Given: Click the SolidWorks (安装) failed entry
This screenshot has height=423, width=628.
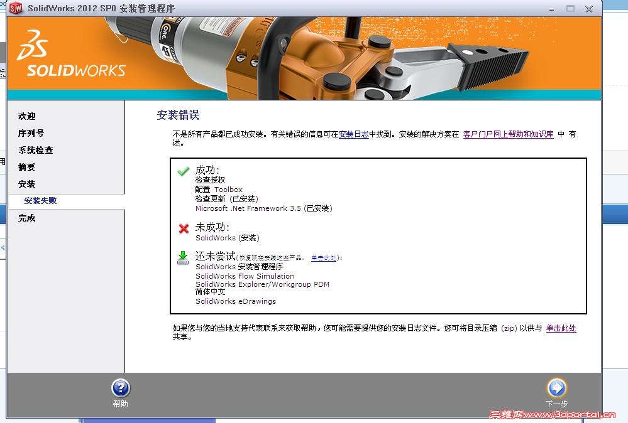Looking at the screenshot, I should coord(228,238).
